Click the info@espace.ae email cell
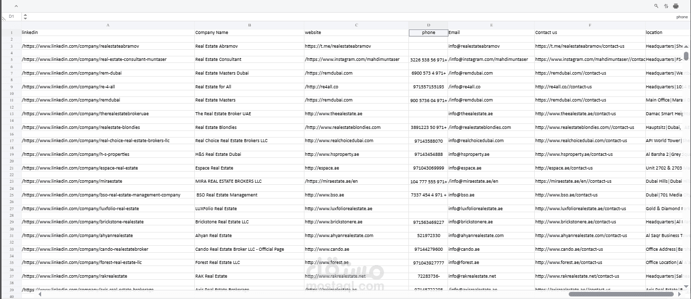 [491, 168]
